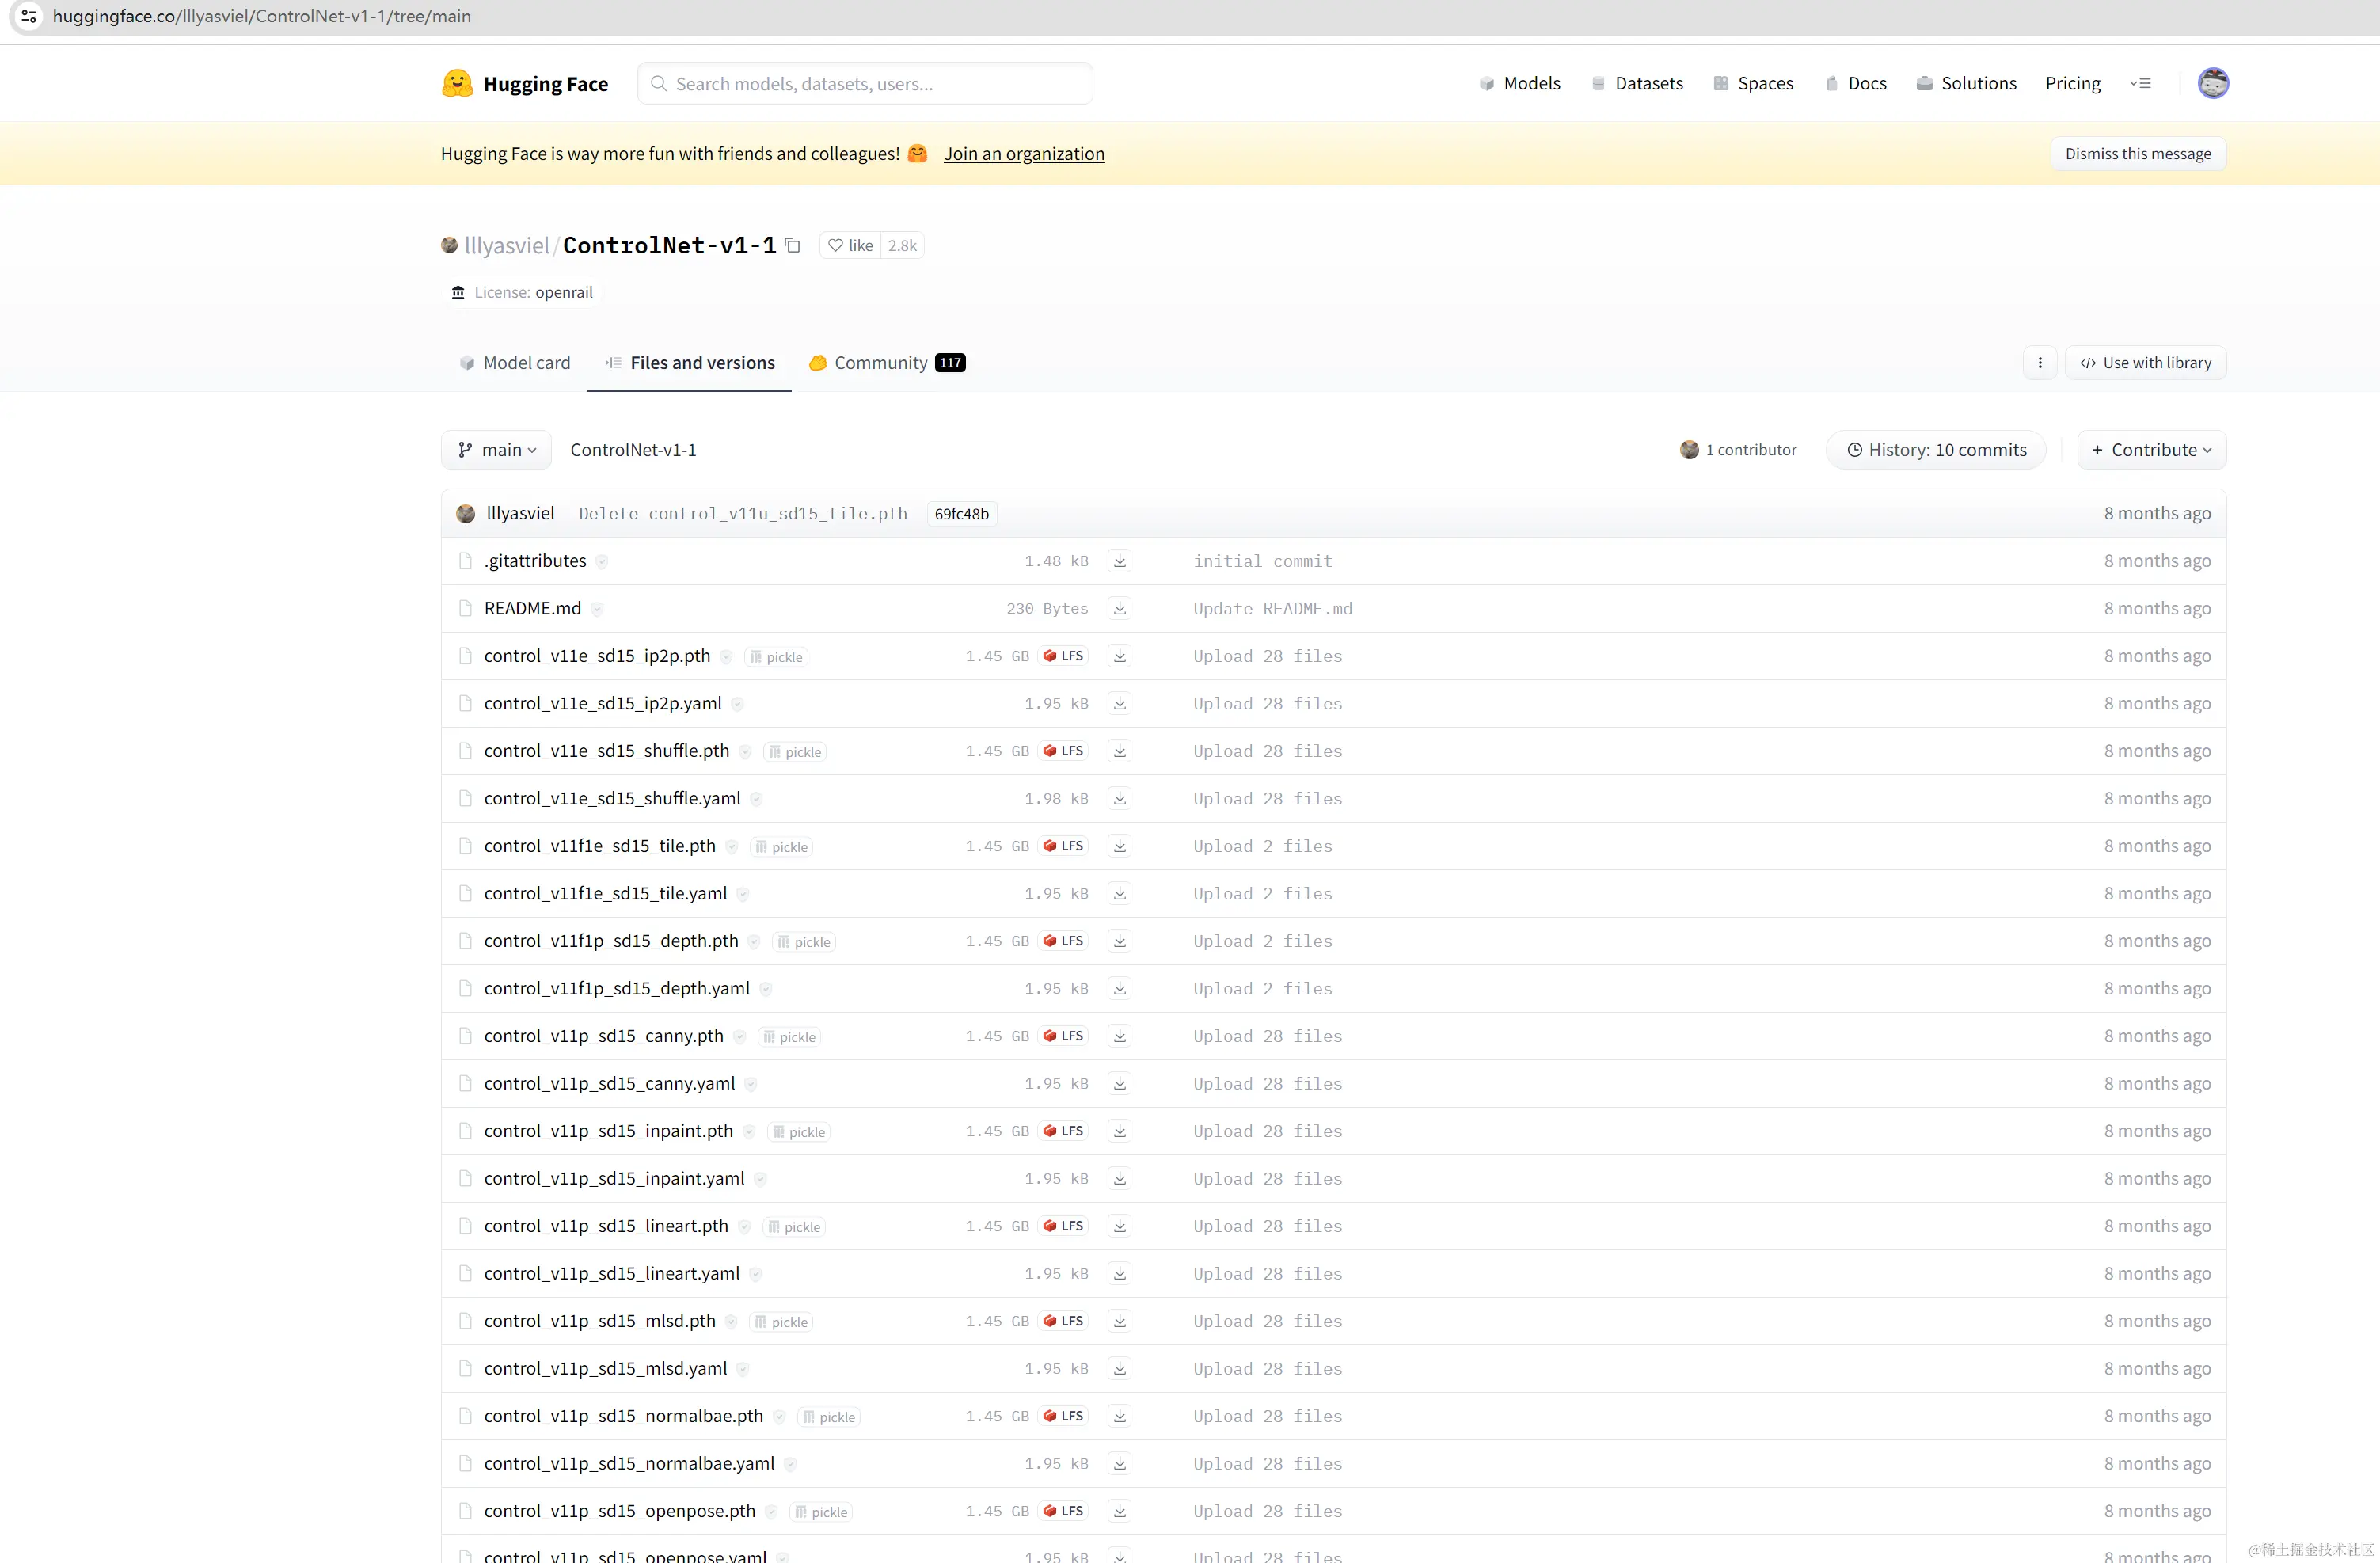Dismiss this message banner

2137,153
